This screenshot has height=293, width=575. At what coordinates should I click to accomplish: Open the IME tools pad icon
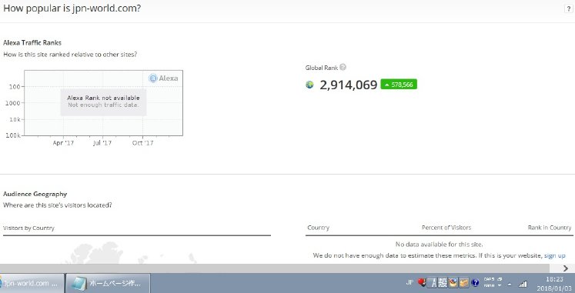[453, 282]
